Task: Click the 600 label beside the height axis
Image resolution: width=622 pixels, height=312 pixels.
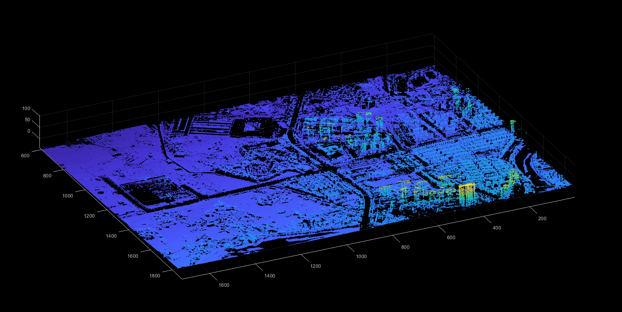Action: [x=25, y=156]
